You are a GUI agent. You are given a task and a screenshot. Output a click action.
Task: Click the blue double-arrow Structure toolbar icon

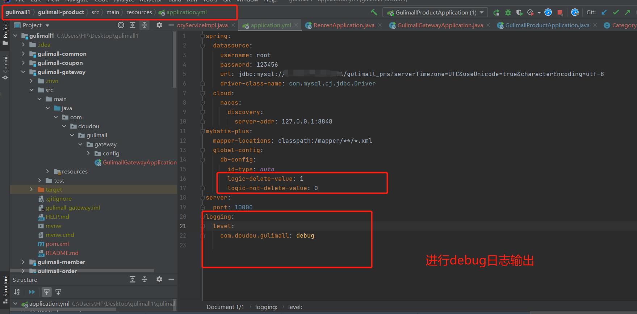[32, 292]
